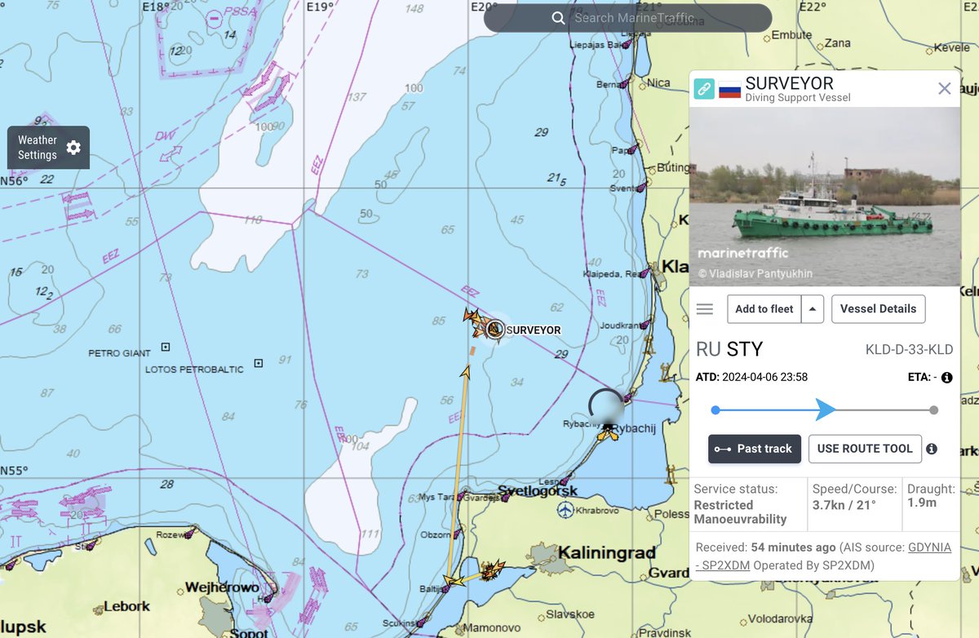
Task: Click the 1.9m draught value
Action: click(922, 503)
